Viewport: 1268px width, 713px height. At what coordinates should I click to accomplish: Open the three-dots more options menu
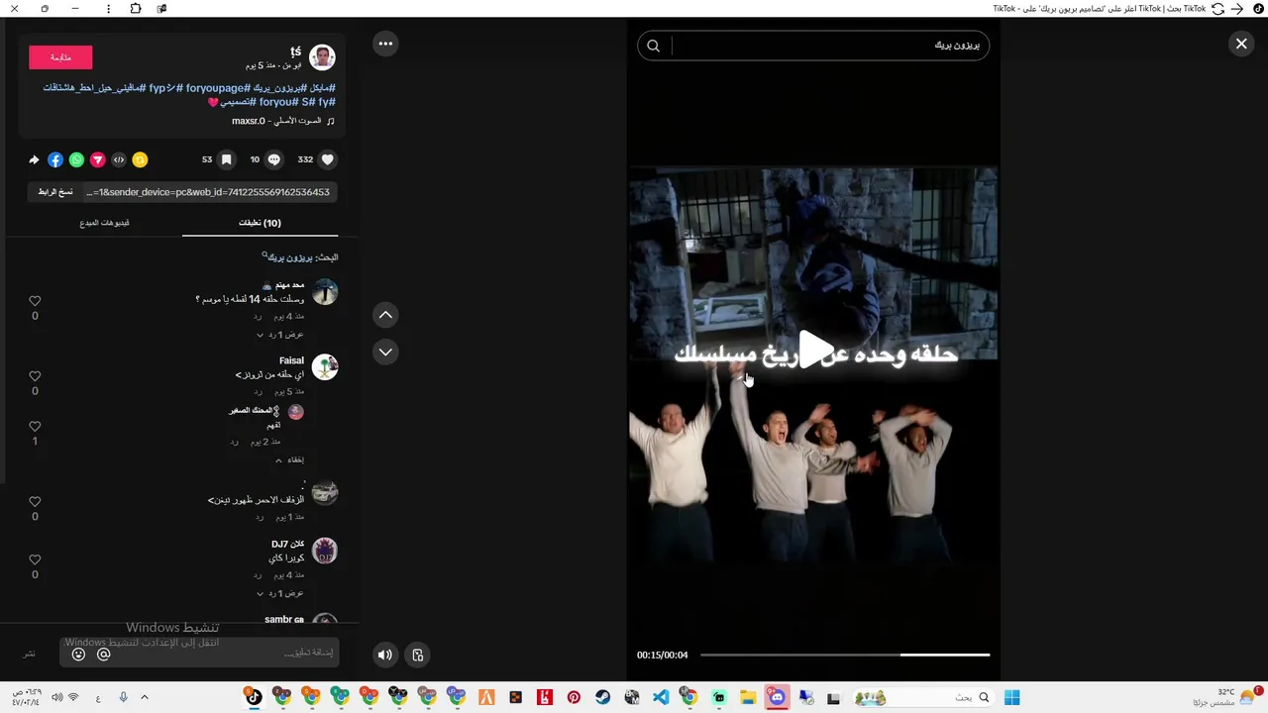click(x=385, y=44)
